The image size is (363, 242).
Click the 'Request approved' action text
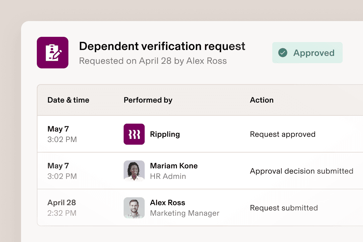283,134
